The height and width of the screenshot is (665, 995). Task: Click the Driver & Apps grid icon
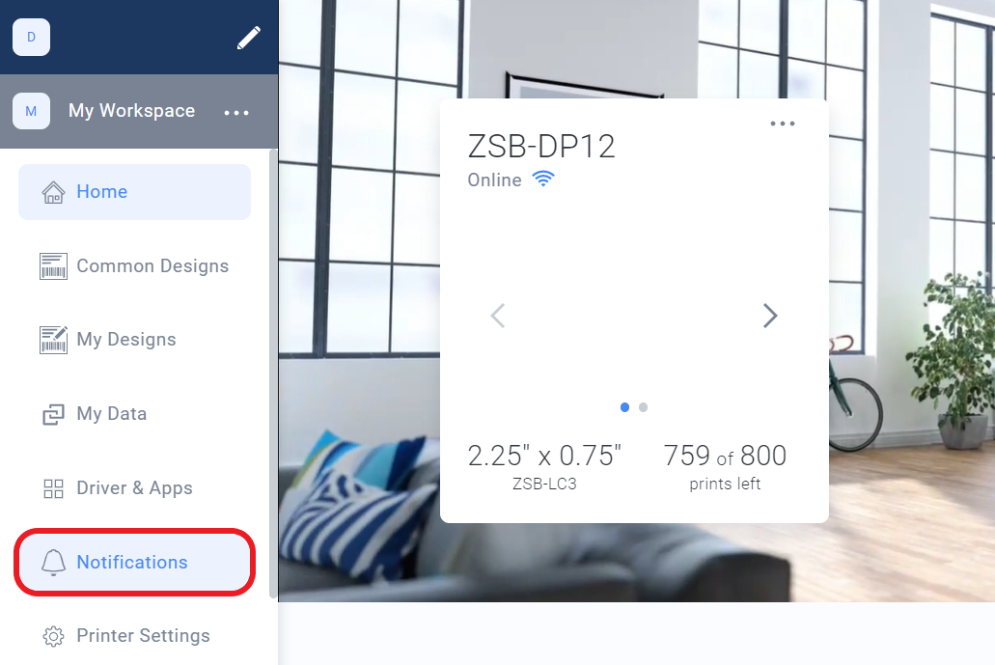pos(53,488)
